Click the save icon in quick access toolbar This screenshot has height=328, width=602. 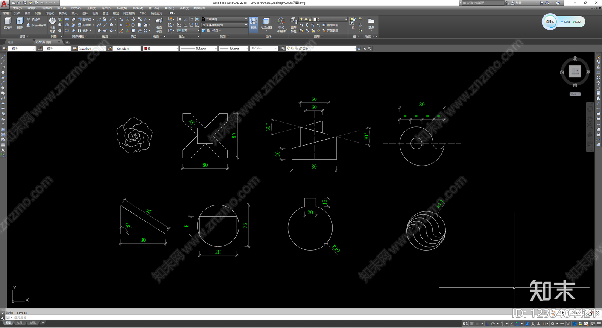point(25,3)
